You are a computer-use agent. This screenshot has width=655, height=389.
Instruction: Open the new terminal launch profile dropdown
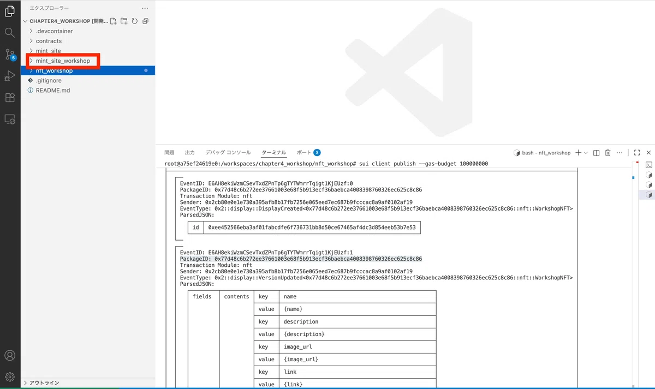click(586, 153)
